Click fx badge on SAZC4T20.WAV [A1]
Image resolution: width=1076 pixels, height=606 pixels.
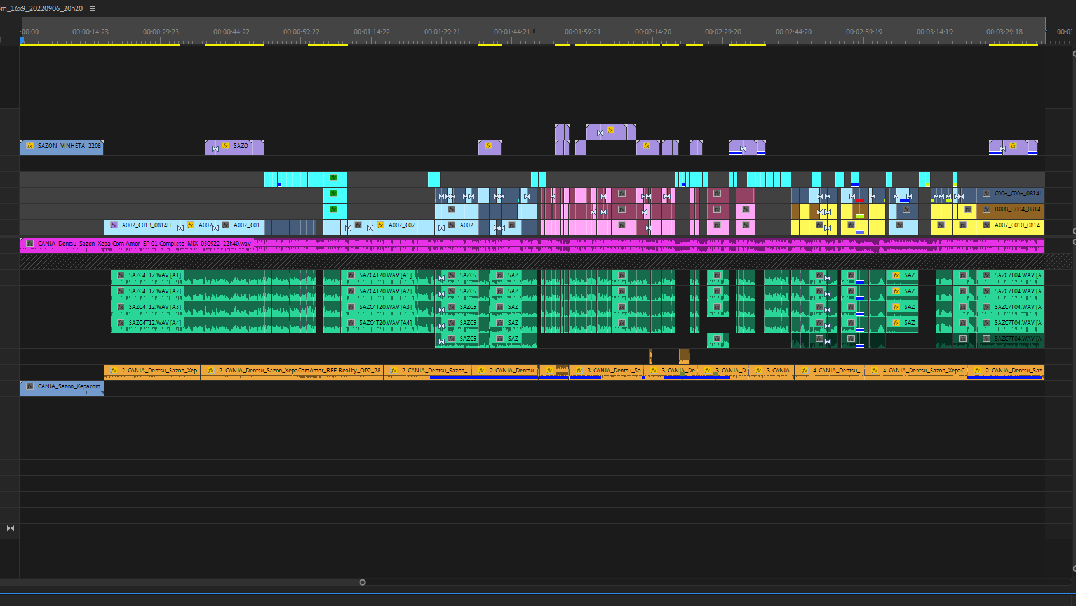pyautogui.click(x=351, y=275)
